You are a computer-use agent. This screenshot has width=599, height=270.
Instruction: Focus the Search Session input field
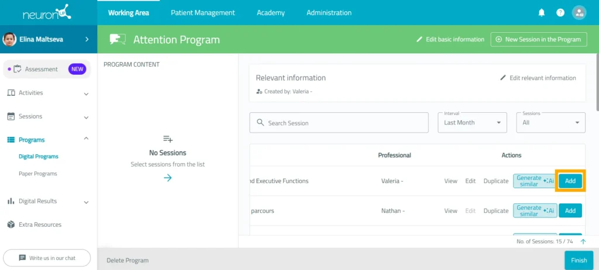pyautogui.click(x=339, y=123)
